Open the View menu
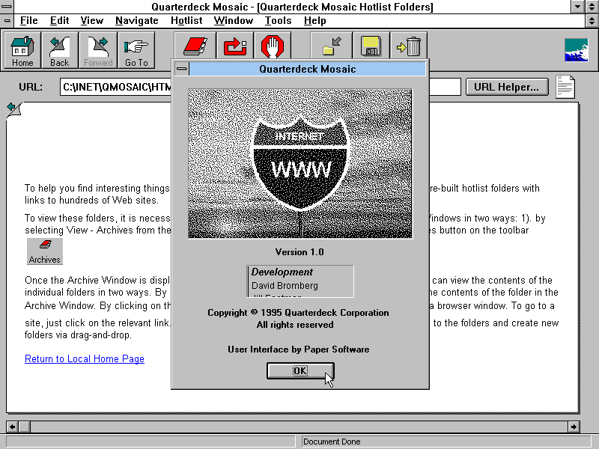 [x=91, y=21]
